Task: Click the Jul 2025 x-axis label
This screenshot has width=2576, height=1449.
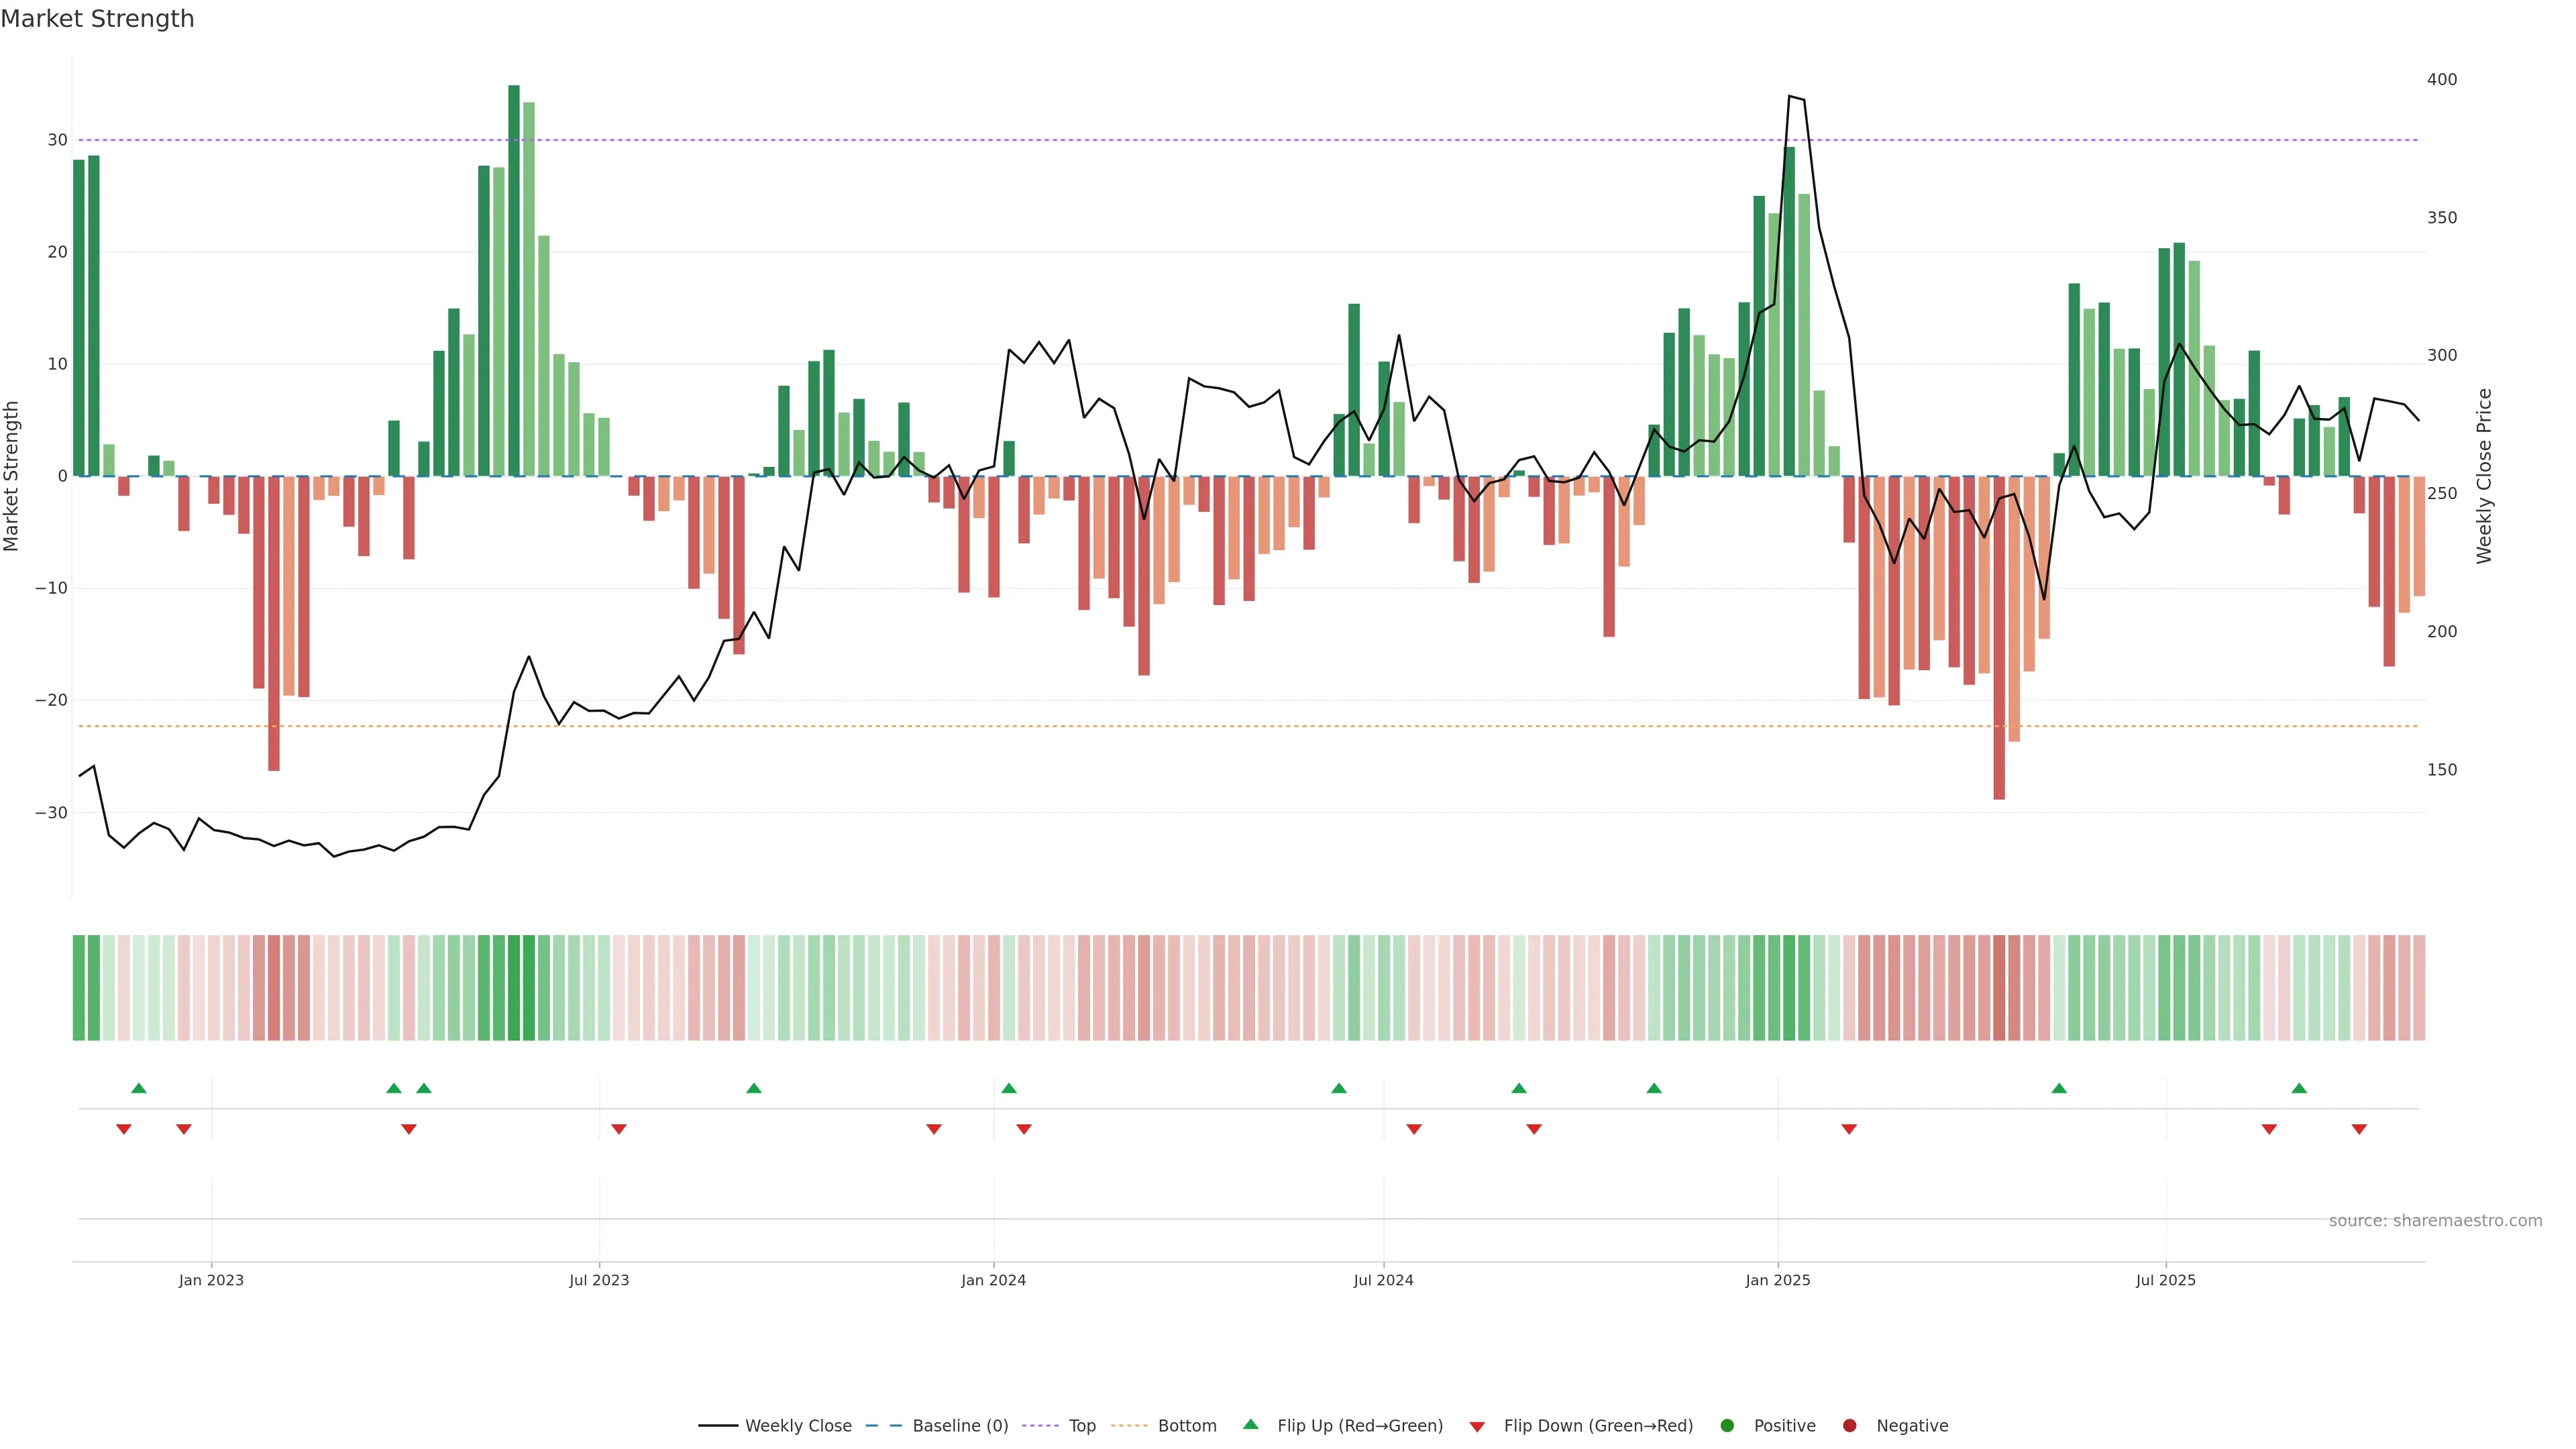Action: (2165, 1280)
